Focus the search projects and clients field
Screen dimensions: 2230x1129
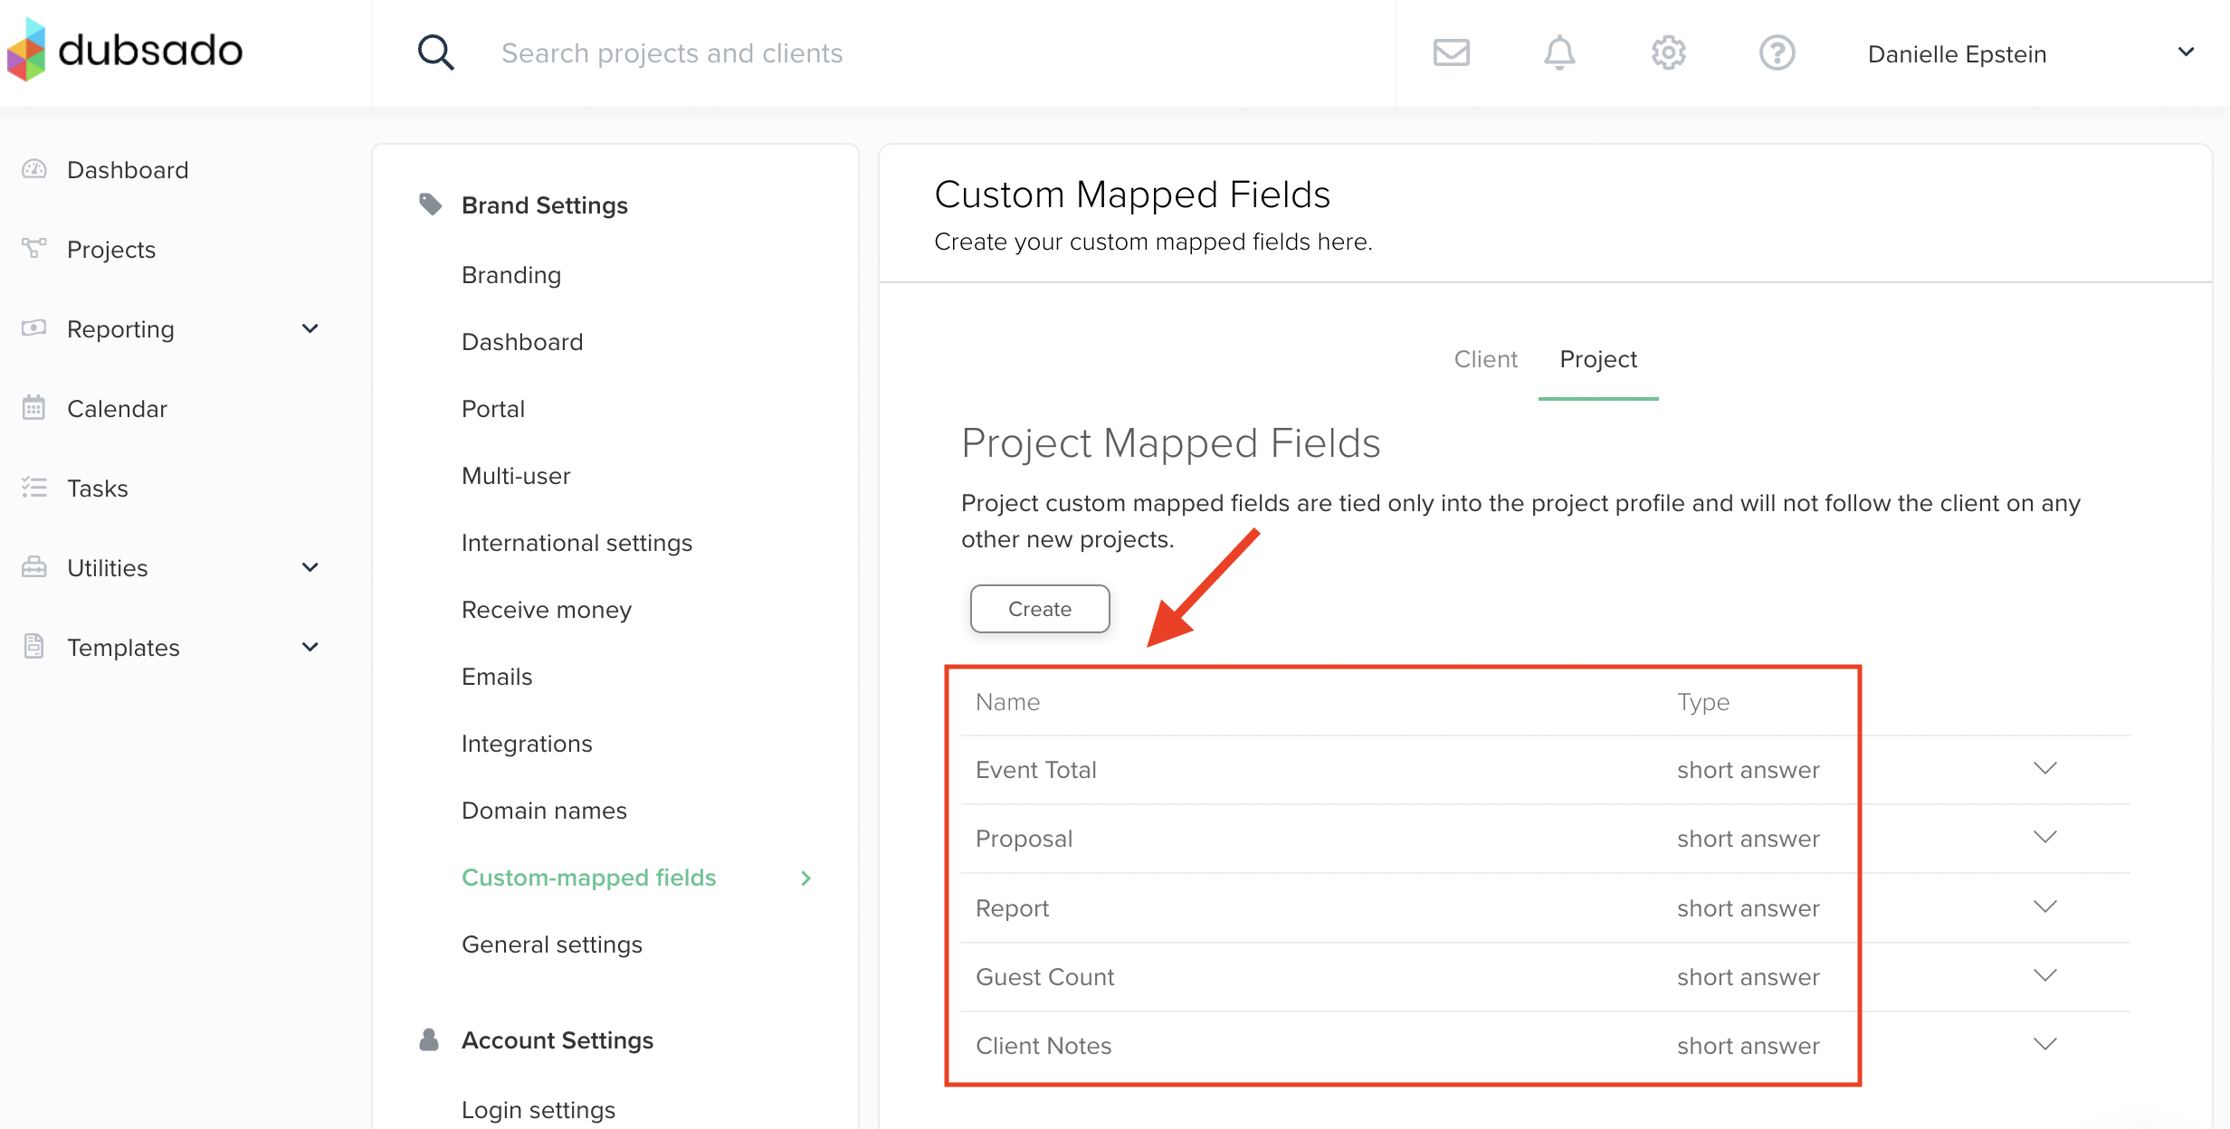[x=672, y=53]
